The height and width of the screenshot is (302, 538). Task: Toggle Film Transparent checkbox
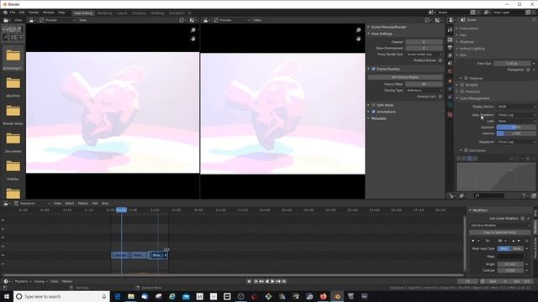click(x=528, y=70)
